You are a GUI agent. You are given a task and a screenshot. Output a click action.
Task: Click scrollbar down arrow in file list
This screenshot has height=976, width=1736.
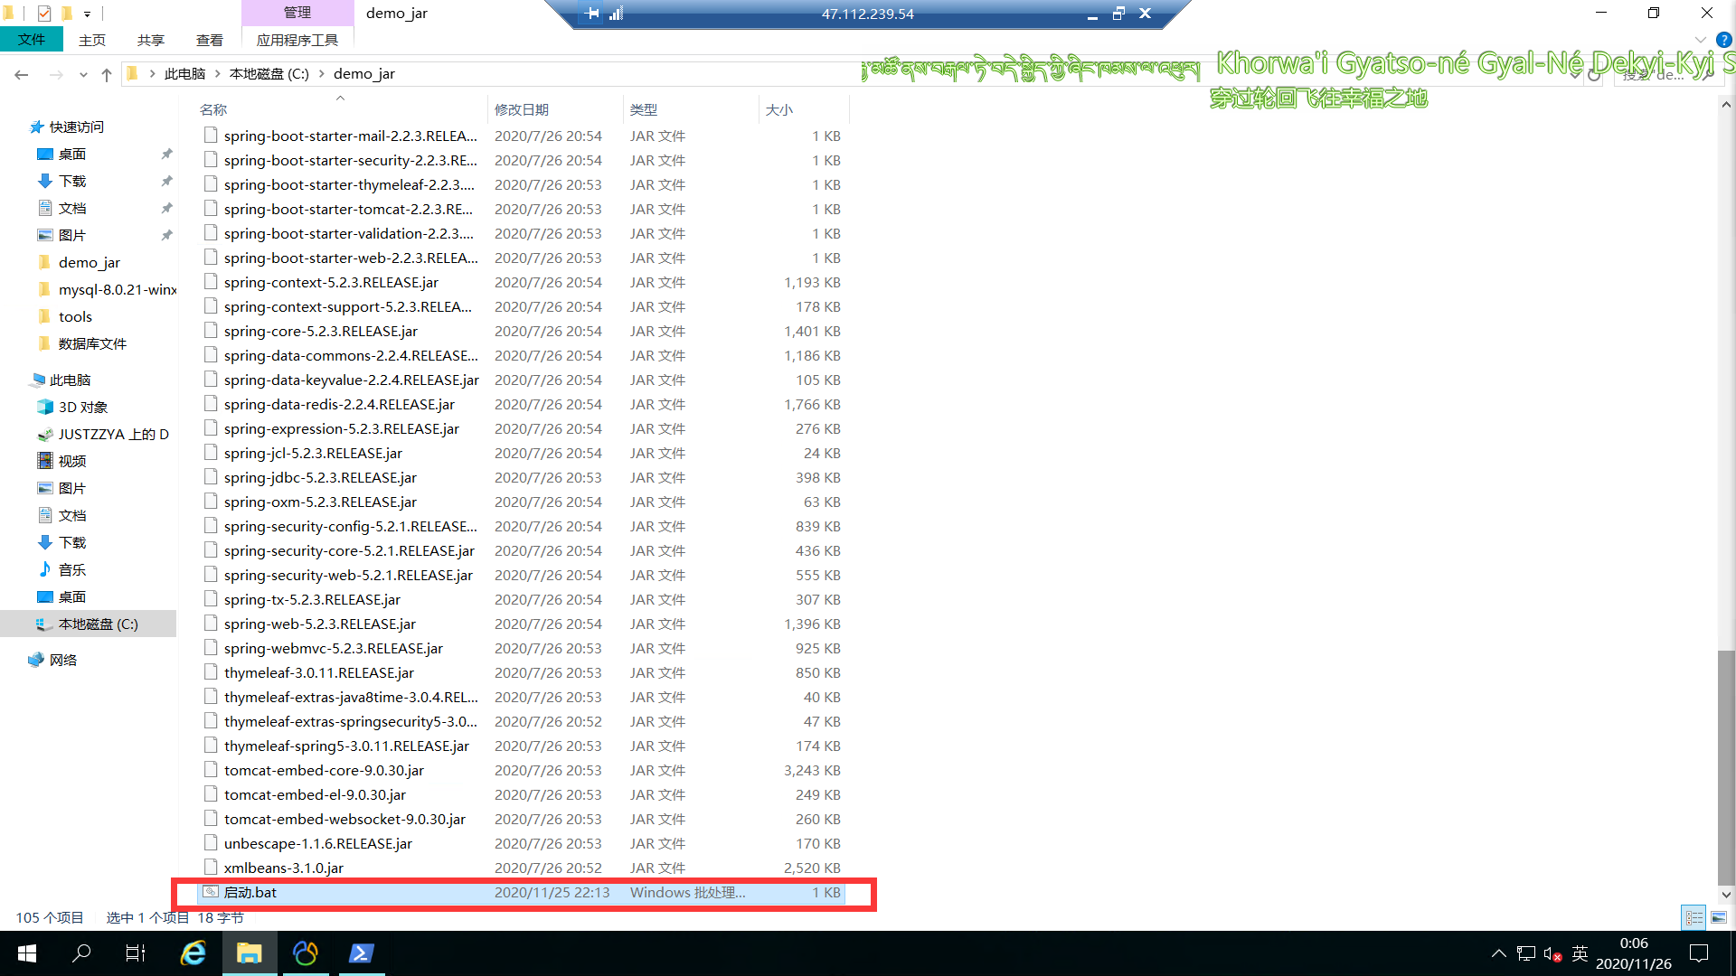pyautogui.click(x=1726, y=895)
